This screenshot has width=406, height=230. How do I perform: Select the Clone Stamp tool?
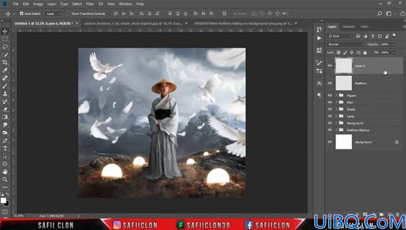tap(5, 93)
